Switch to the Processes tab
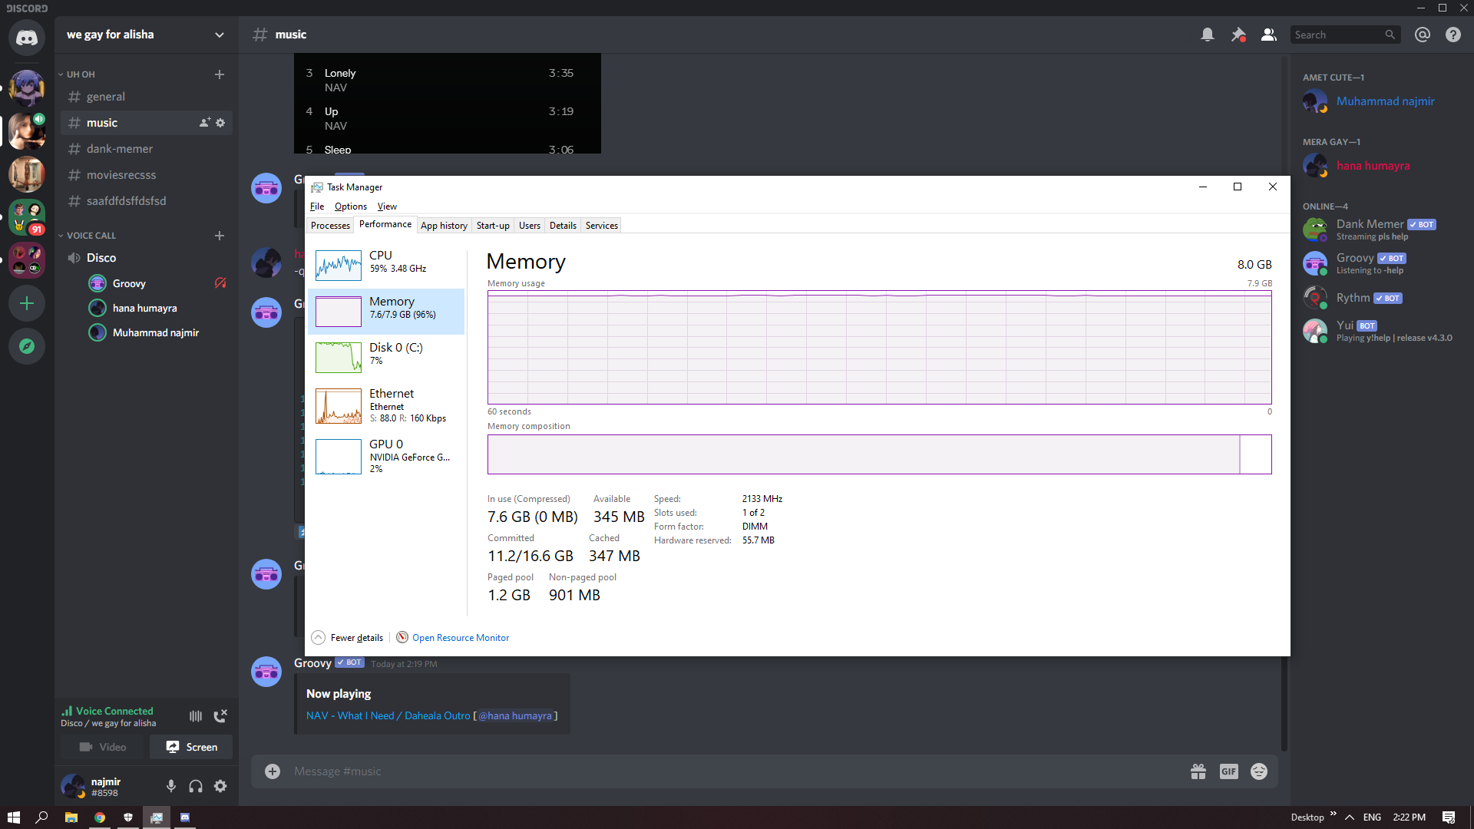Image resolution: width=1474 pixels, height=829 pixels. click(330, 225)
